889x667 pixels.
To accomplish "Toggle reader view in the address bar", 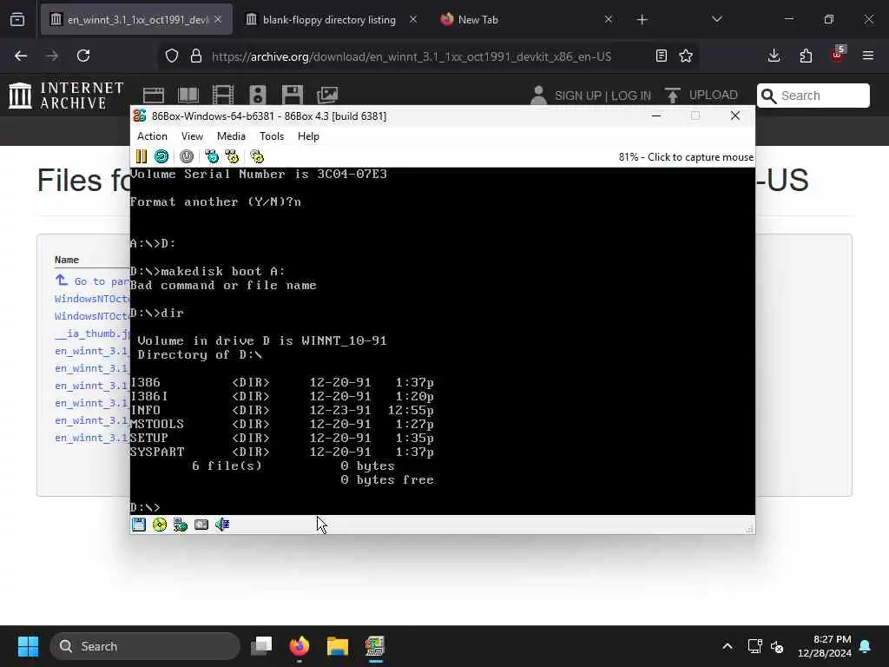I will coord(661,56).
